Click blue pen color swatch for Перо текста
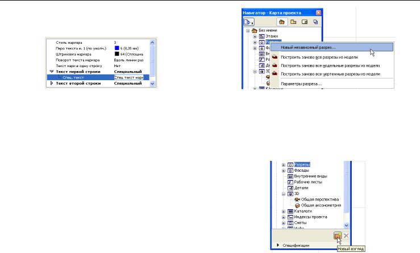This screenshot has width=420, height=253. (x=117, y=48)
